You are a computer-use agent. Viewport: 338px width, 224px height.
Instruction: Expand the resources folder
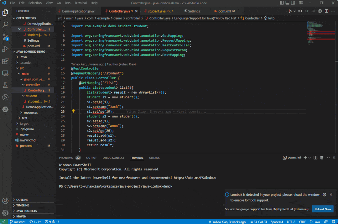click(x=30, y=112)
